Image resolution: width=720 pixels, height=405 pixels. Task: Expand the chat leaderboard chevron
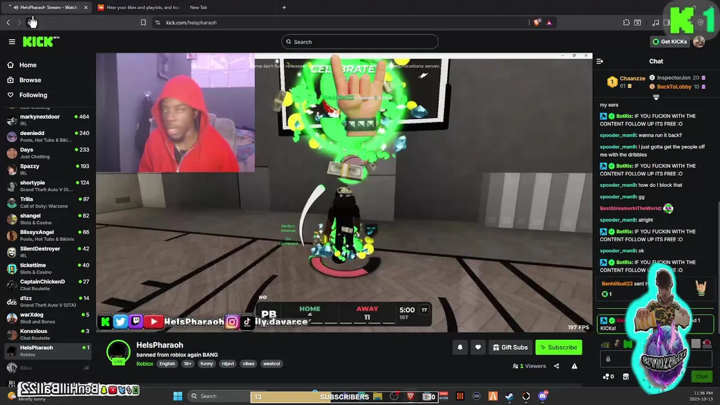click(x=656, y=97)
